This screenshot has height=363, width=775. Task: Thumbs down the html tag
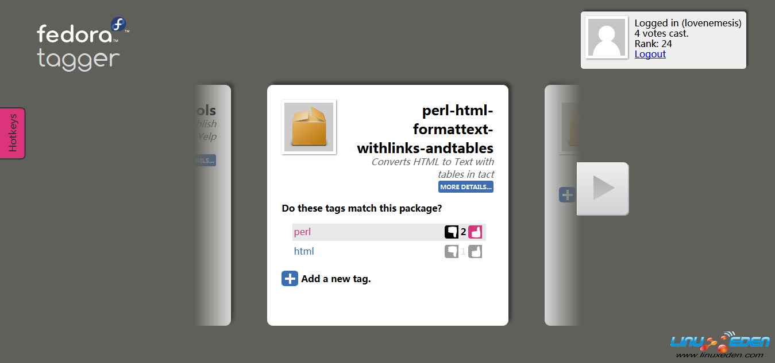[452, 251]
